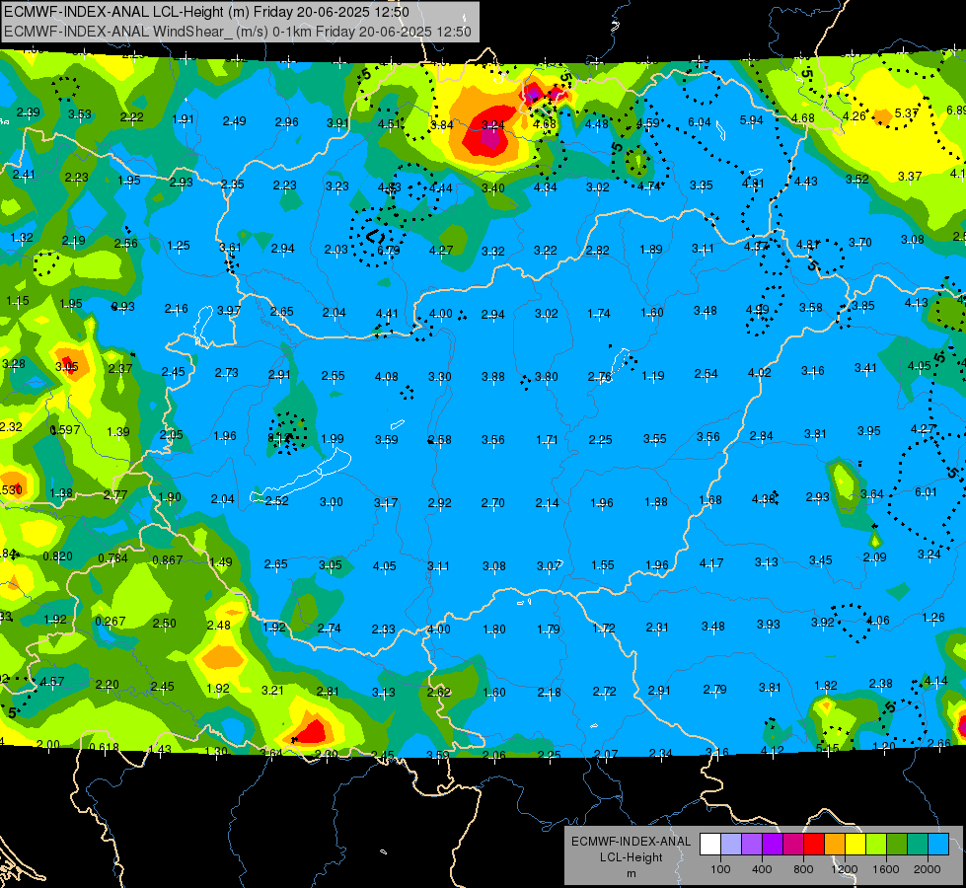Click the wind shear value 4.14
Screen dimensions: 966x888
pyautogui.click(x=935, y=681)
